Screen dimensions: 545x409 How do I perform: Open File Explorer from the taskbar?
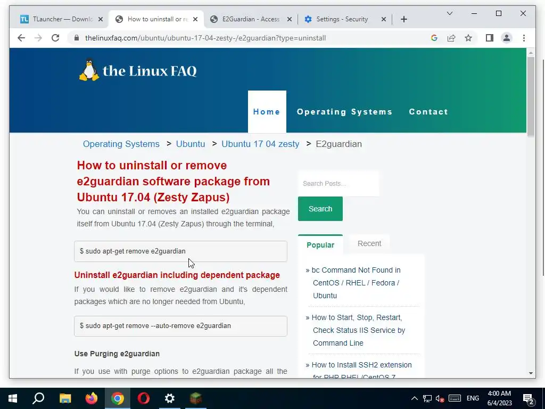65,398
